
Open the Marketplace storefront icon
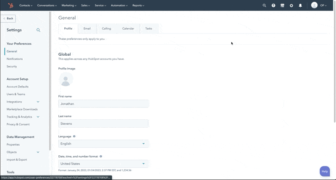coord(282,5)
